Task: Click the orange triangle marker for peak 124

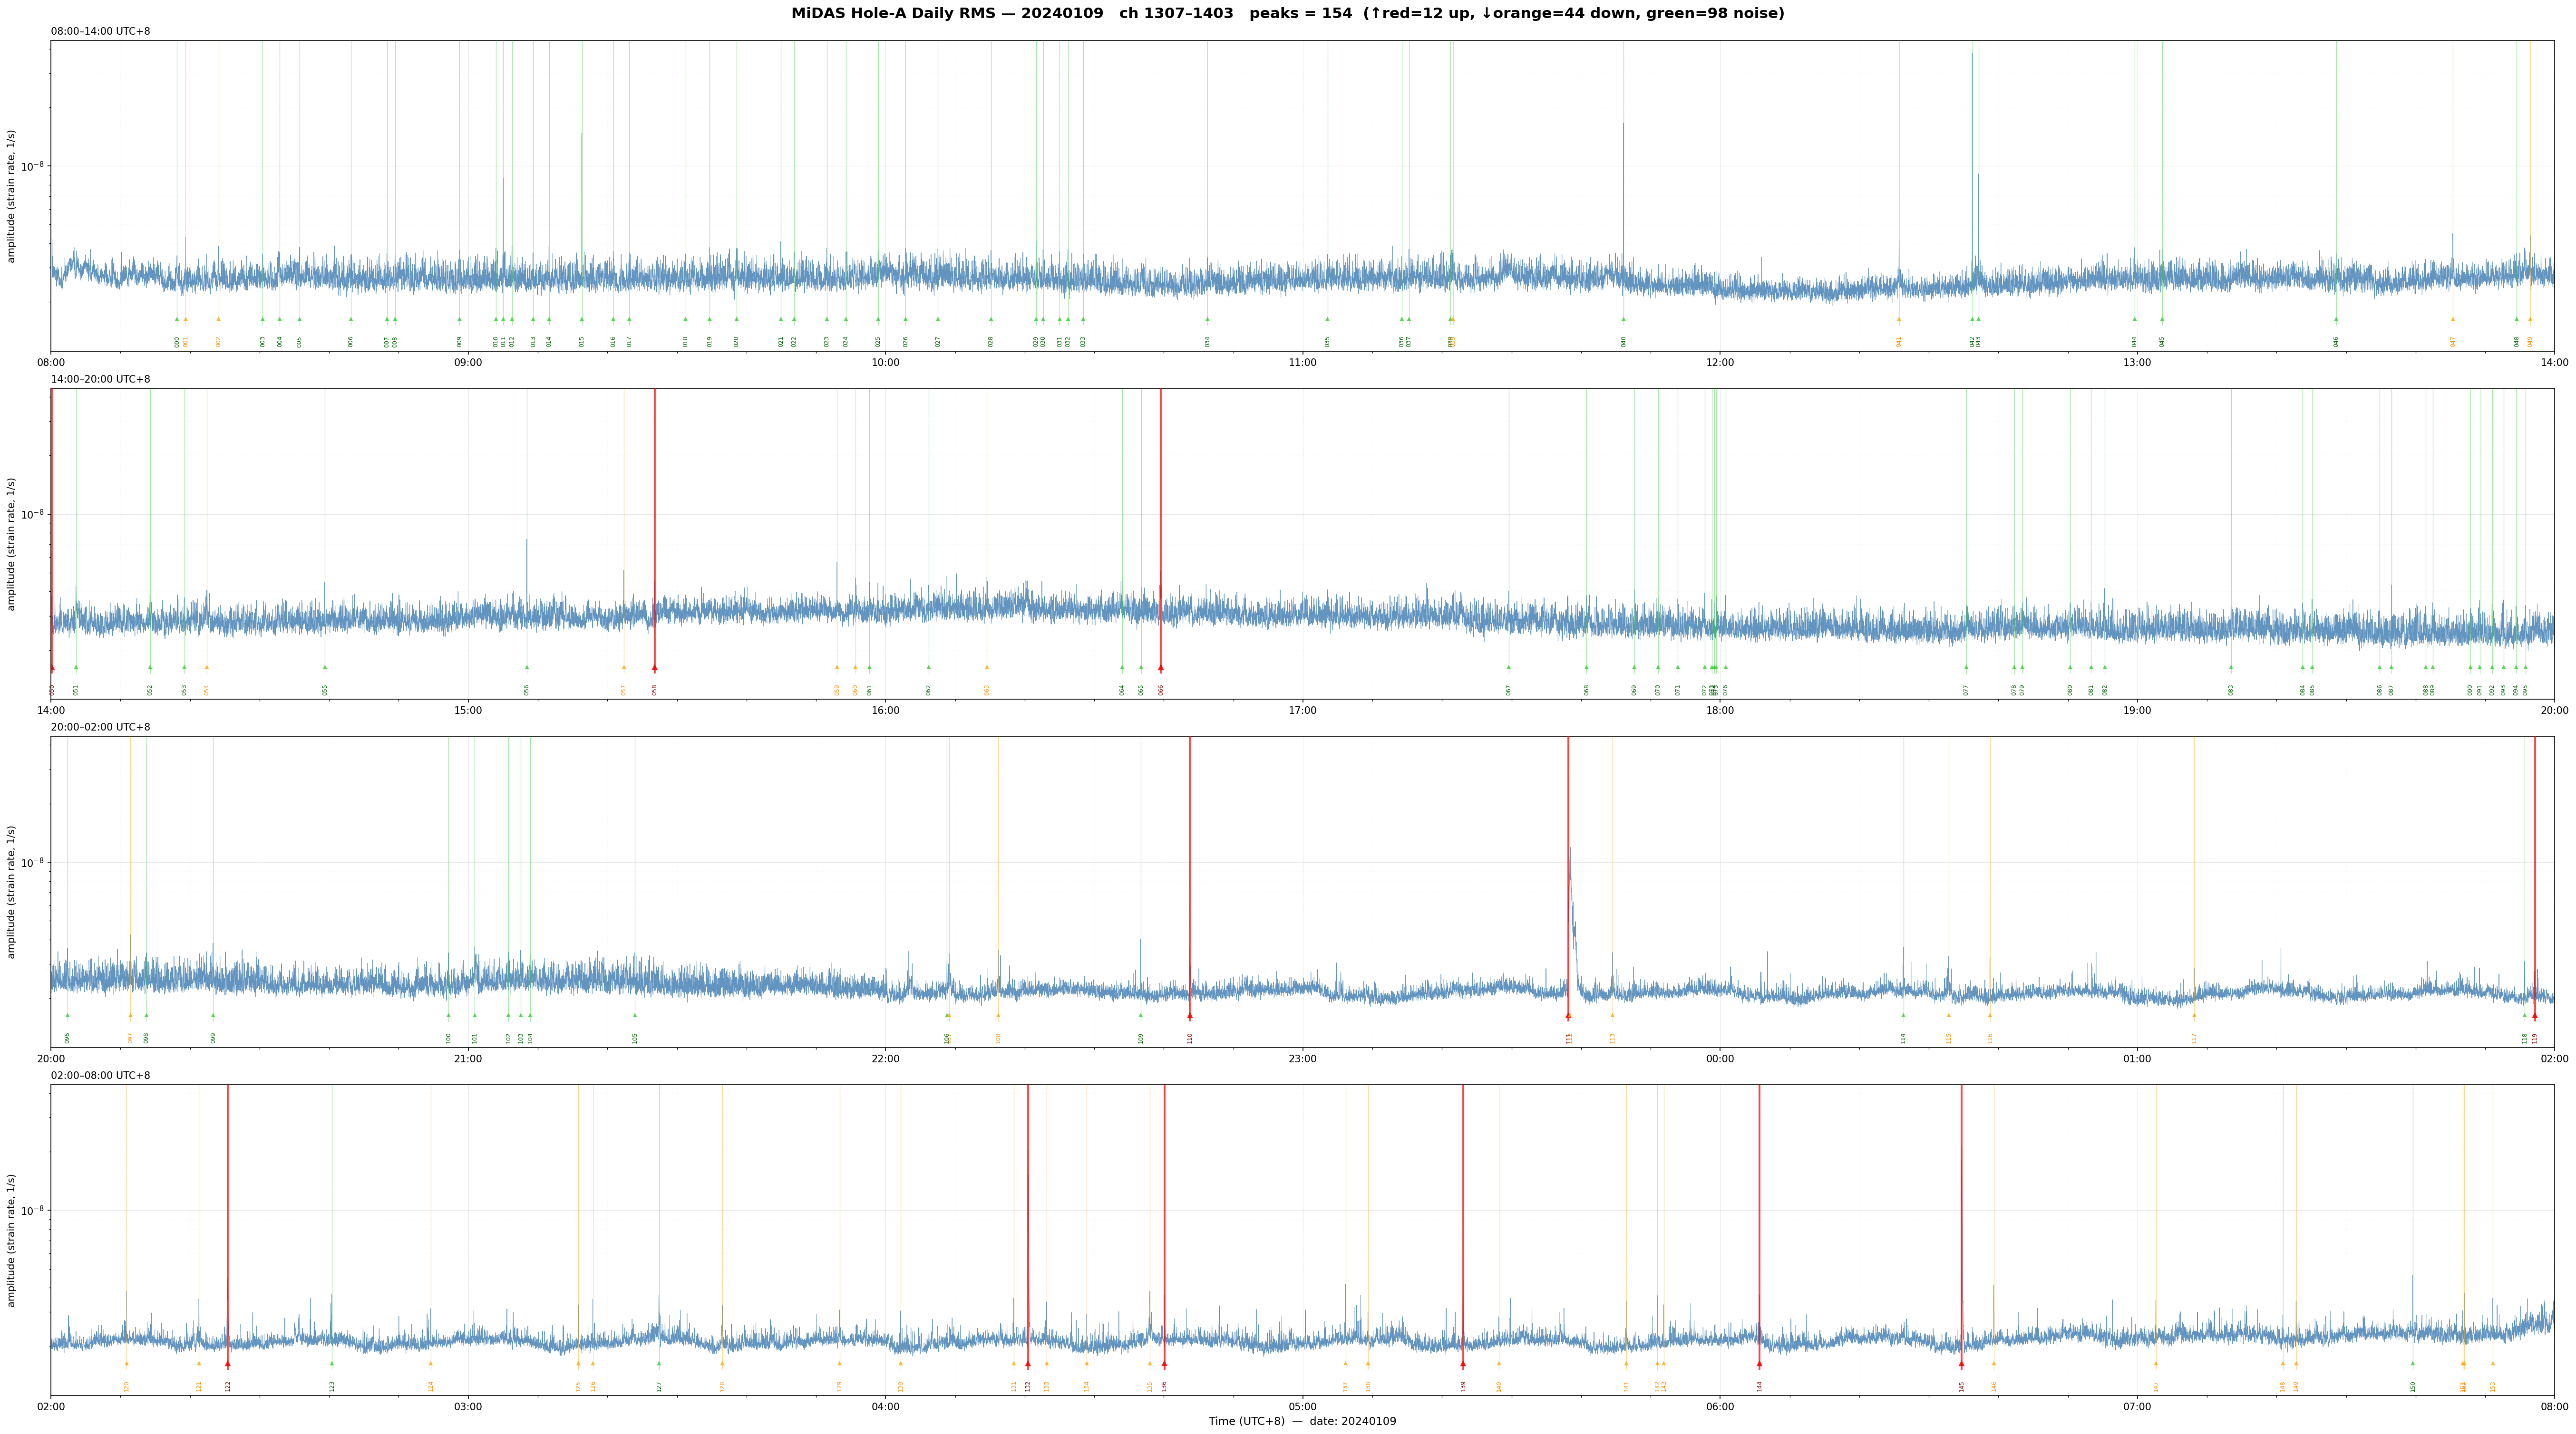Action: pyautogui.click(x=431, y=1363)
